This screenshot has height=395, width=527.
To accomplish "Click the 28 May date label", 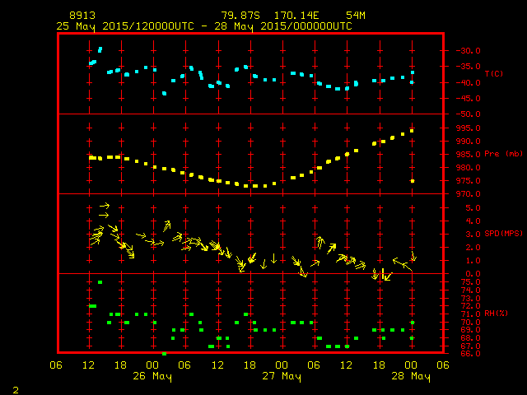I will coord(411,376).
